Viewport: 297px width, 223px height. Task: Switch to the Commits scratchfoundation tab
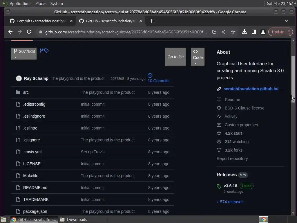(x=41, y=21)
